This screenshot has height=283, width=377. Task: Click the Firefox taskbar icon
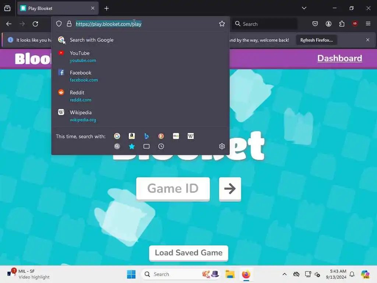(x=246, y=274)
